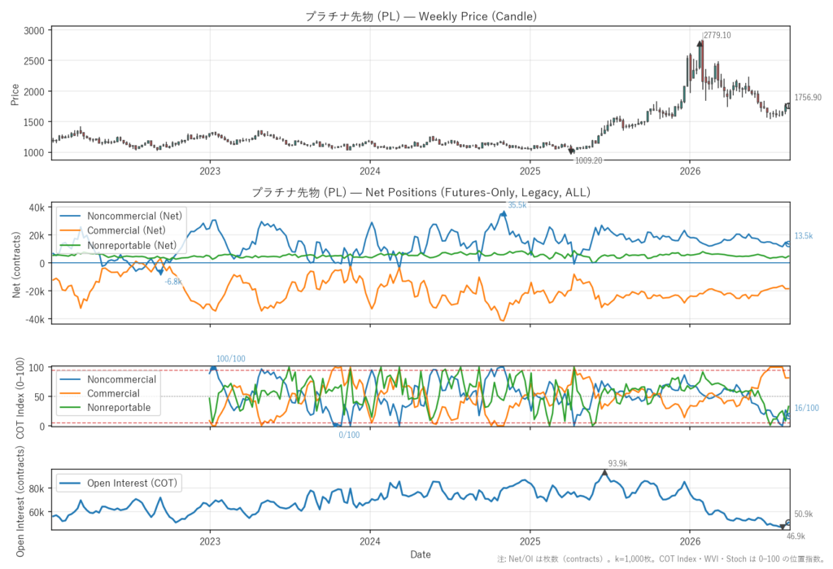Click the 2500 tick on the Price axis
The height and width of the screenshot is (569, 833).
(34, 61)
